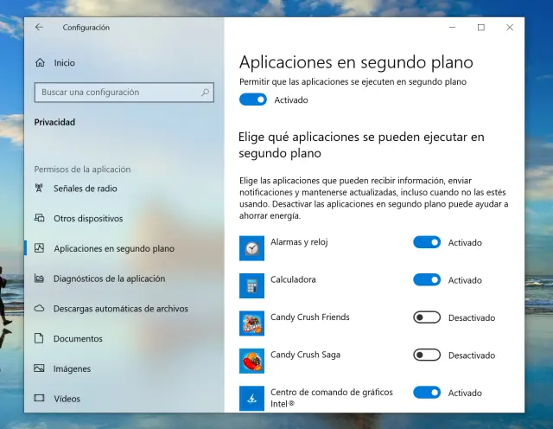Enable Candy Crush Friends background toggle
This screenshot has height=429, width=553.
click(x=427, y=318)
